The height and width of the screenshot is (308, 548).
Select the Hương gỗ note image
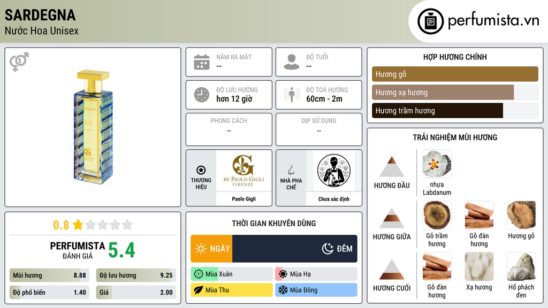click(x=521, y=215)
